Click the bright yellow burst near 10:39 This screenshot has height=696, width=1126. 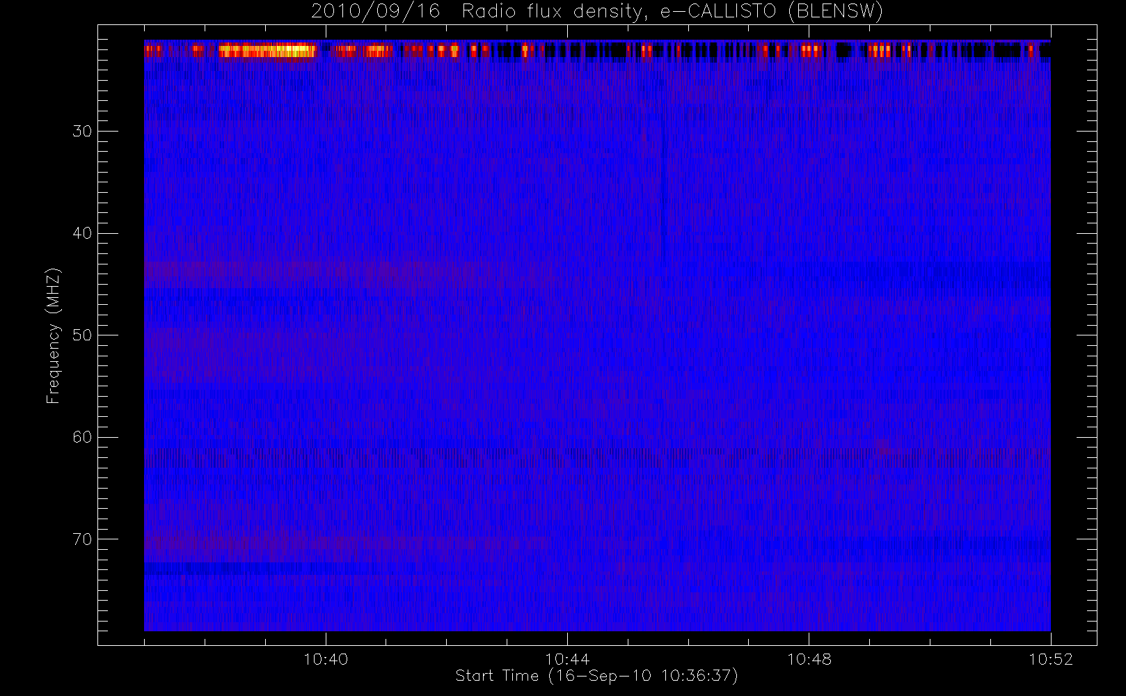coord(268,51)
